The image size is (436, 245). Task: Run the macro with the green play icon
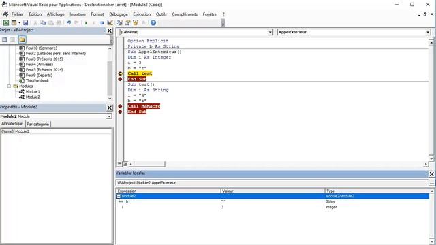point(87,22)
